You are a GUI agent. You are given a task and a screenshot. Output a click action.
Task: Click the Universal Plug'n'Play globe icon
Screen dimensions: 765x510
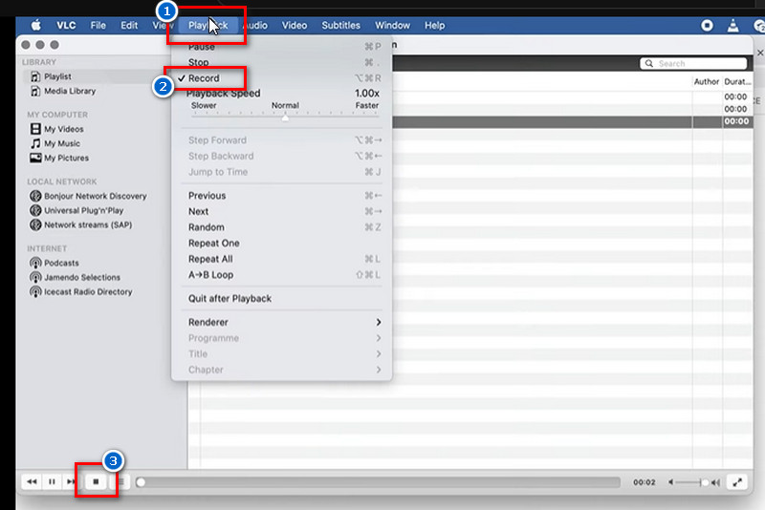(35, 210)
